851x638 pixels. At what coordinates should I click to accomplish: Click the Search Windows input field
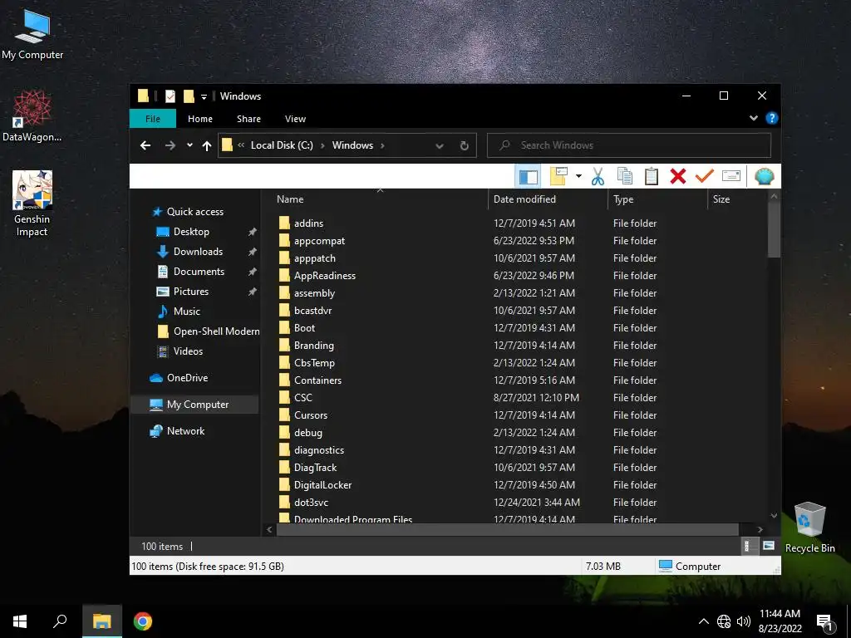pos(629,145)
